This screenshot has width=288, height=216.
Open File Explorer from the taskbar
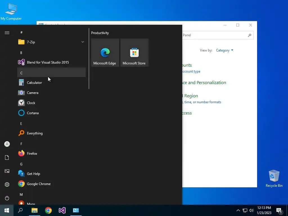pyautogui.click(x=34, y=210)
